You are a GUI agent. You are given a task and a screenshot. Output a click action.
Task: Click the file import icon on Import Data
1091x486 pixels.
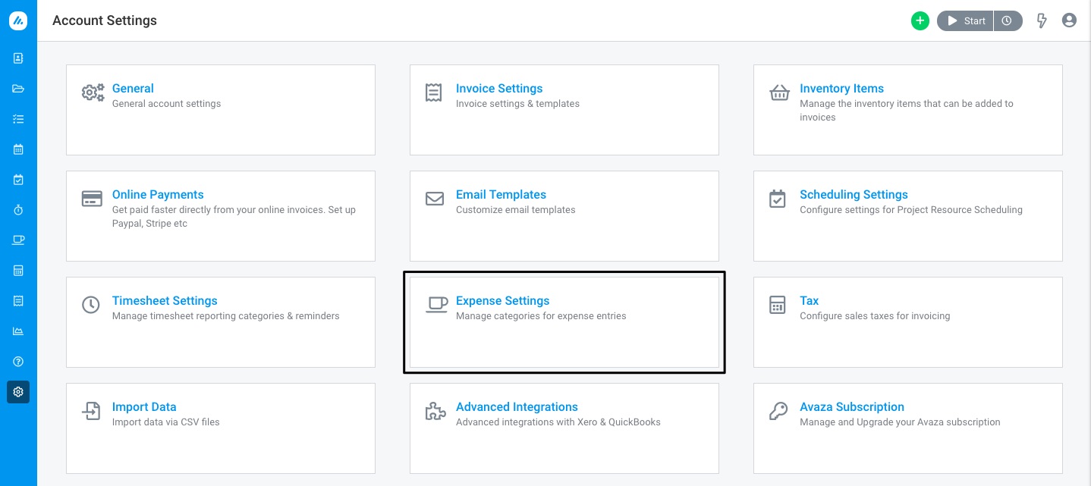[91, 411]
